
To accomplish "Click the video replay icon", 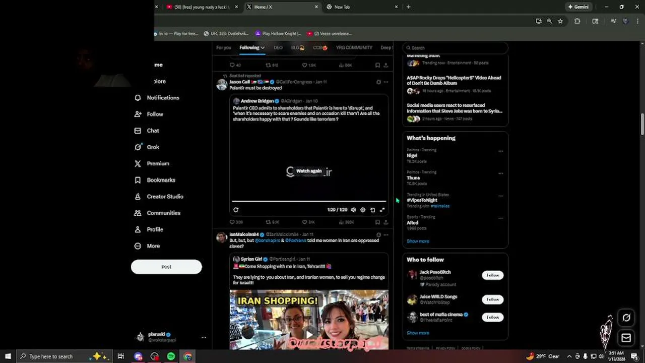I will click(236, 210).
